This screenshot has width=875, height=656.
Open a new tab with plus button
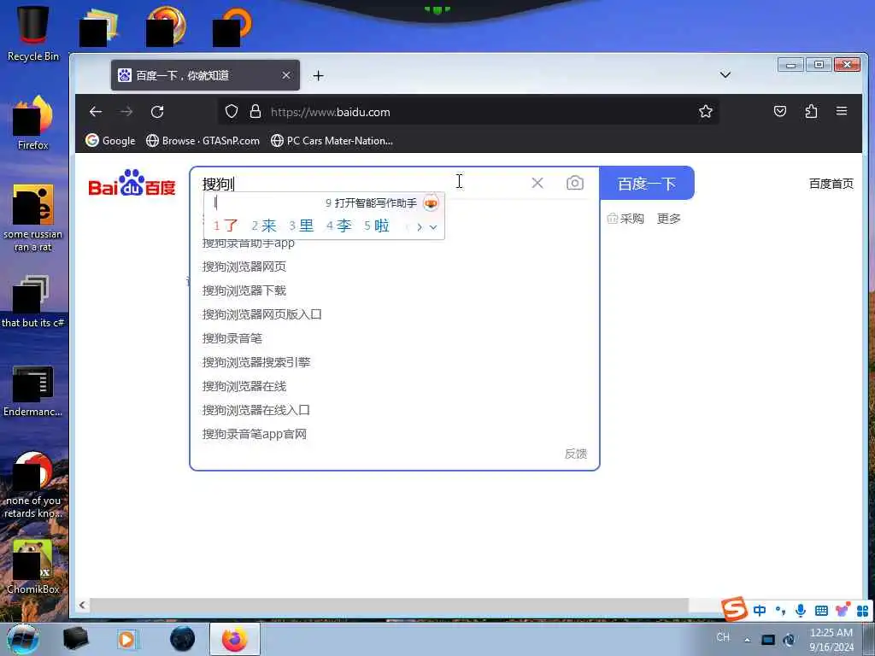tap(318, 75)
